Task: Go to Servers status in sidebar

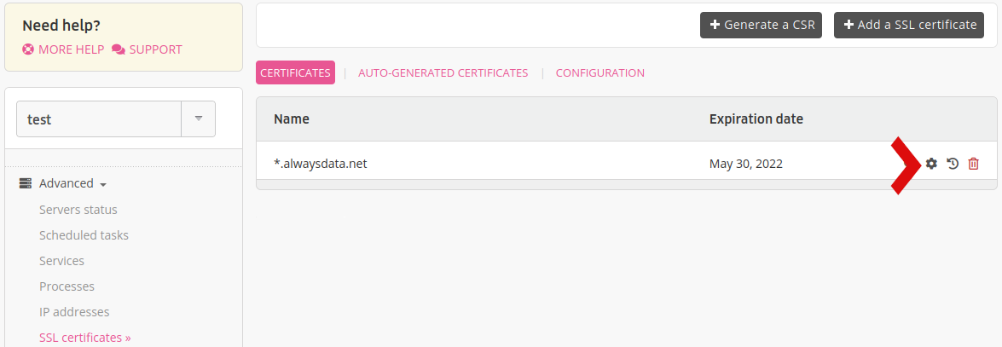Action: 78,210
